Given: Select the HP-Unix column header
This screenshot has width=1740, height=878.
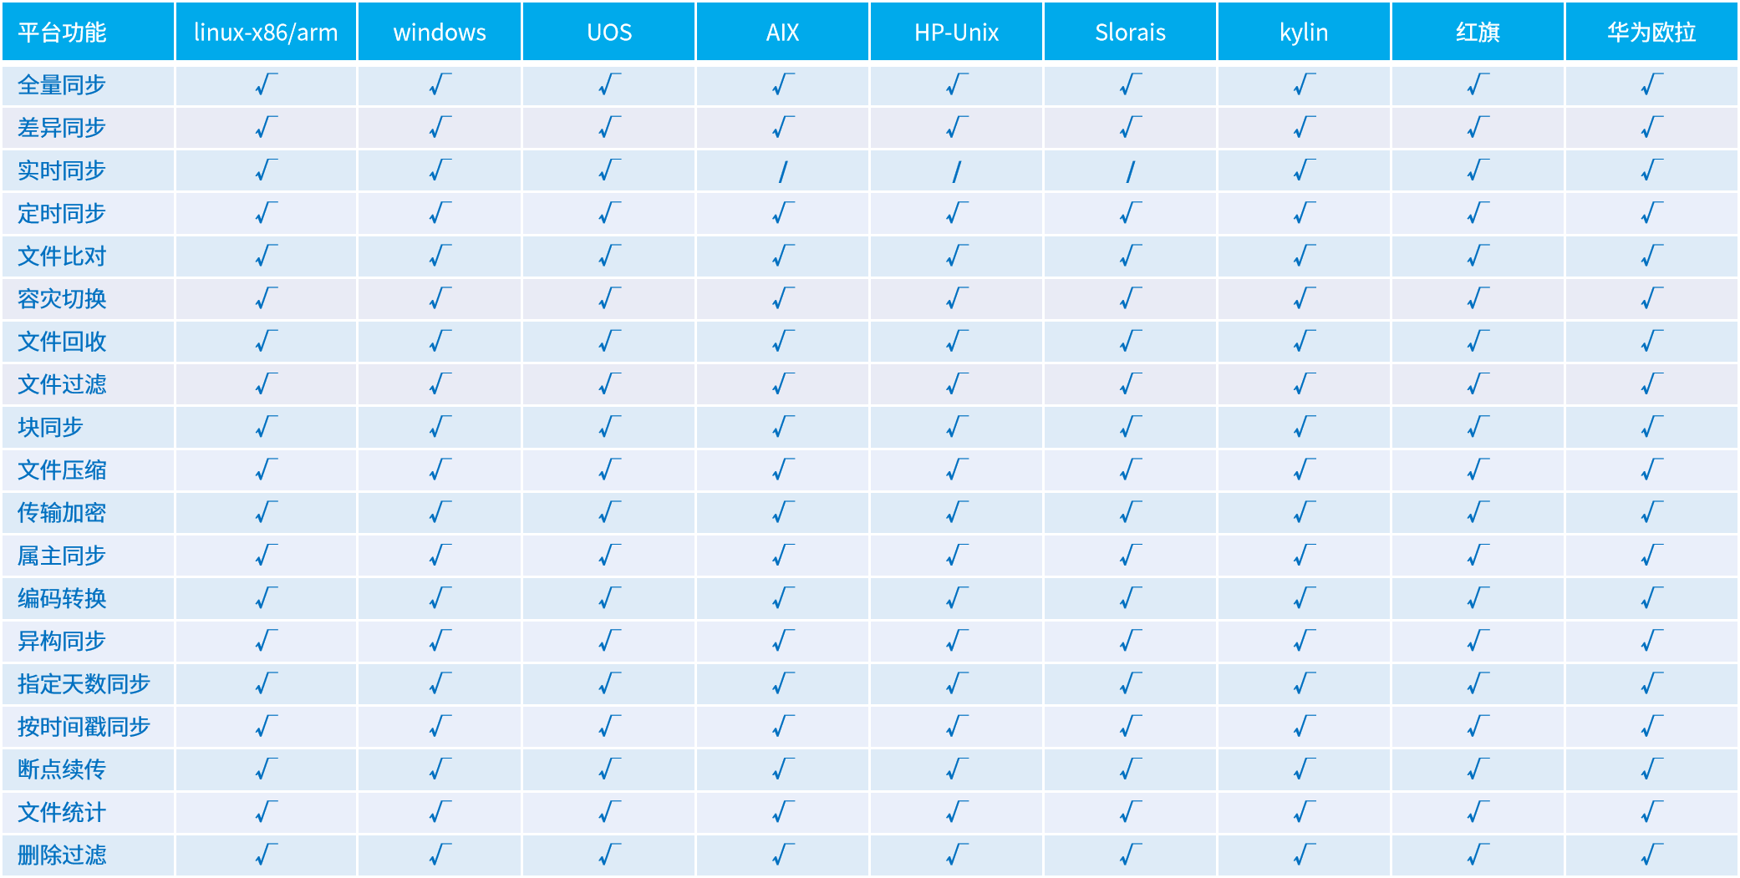Looking at the screenshot, I should (956, 32).
